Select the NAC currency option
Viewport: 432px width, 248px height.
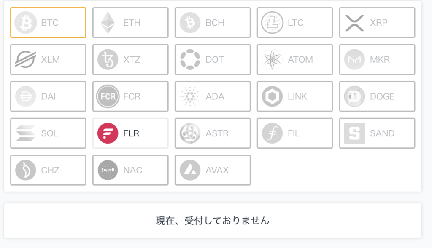[x=130, y=170]
